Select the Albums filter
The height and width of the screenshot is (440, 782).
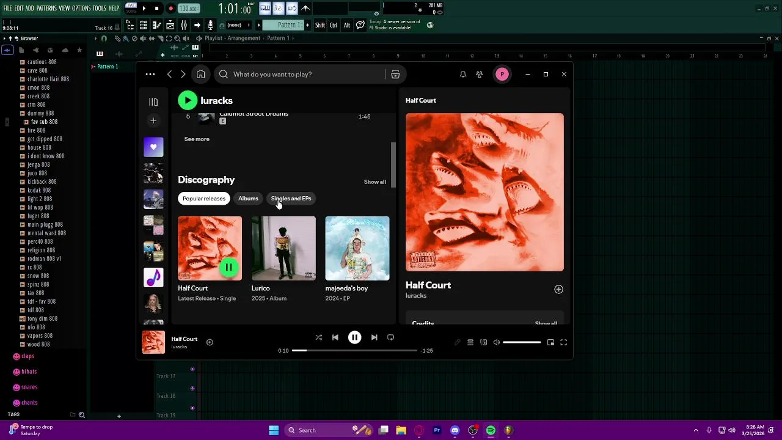click(248, 199)
